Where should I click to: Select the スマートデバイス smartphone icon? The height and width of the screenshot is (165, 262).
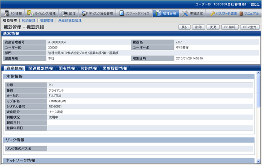122,13
